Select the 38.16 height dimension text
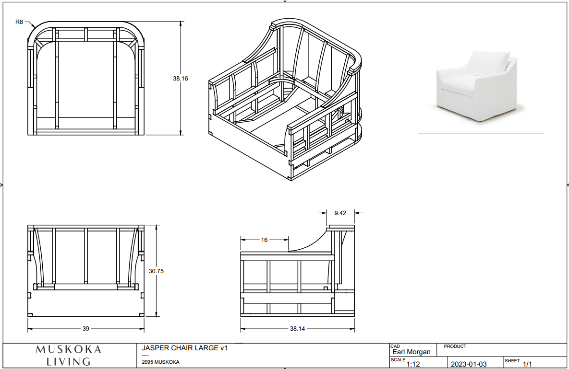The height and width of the screenshot is (369, 569). pyautogui.click(x=181, y=78)
